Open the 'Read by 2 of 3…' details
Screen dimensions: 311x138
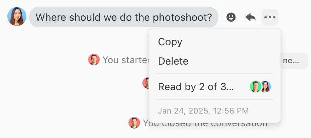point(215,87)
